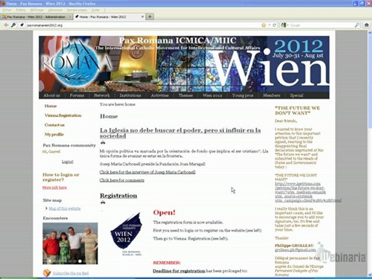Click the address bar showing paxromanawien2012.org

click(x=142, y=25)
